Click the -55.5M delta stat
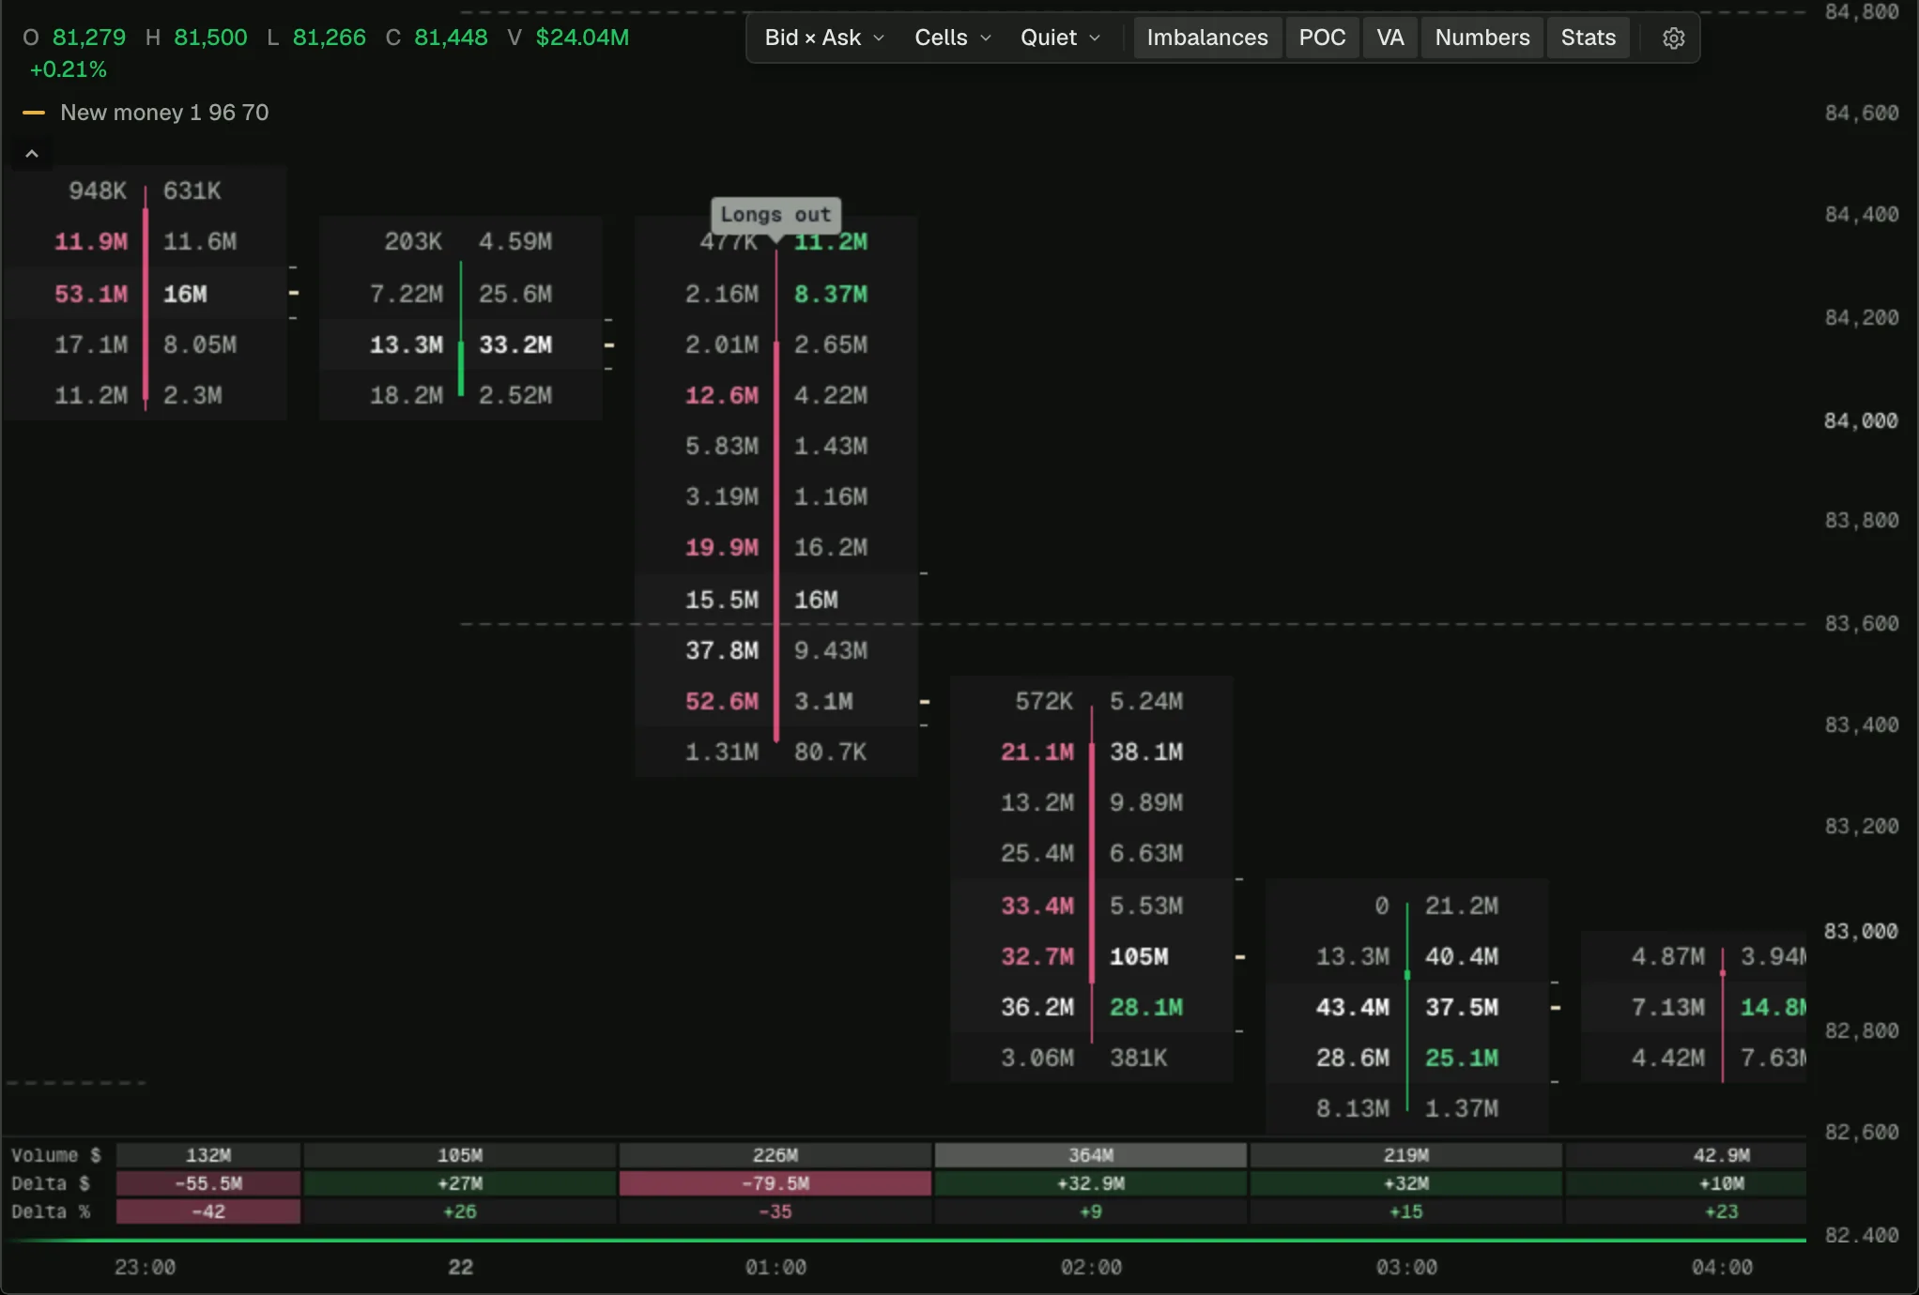Image resolution: width=1919 pixels, height=1295 pixels. point(208,1183)
